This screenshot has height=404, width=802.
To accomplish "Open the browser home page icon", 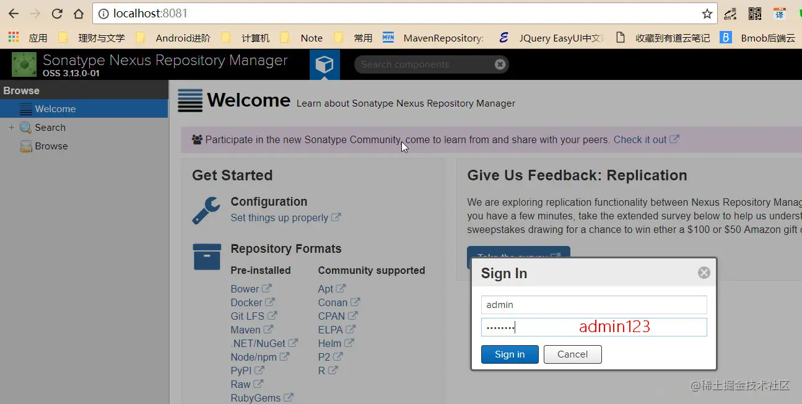I will 79,14.
